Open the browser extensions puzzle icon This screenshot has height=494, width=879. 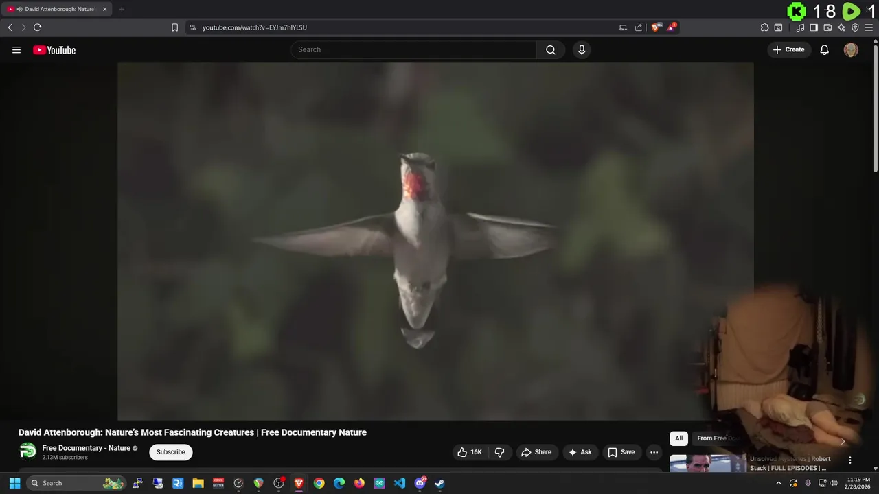click(x=764, y=27)
